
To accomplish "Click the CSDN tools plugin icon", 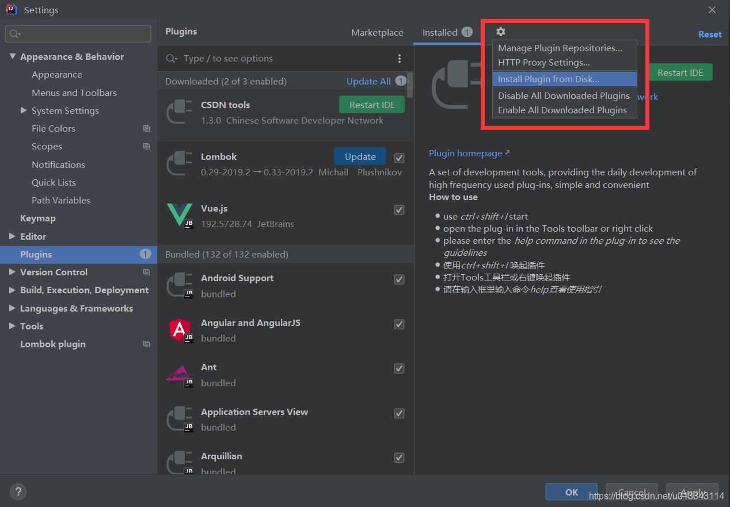I will click(x=179, y=112).
